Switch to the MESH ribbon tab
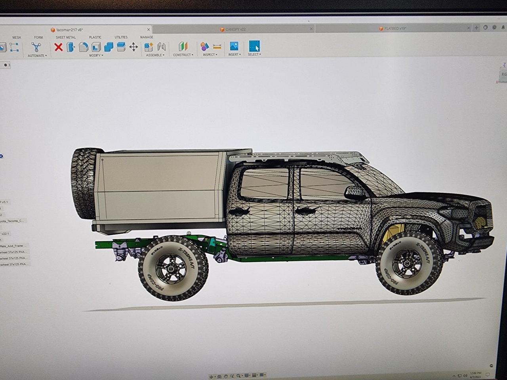The height and width of the screenshot is (380, 507). pyautogui.click(x=16, y=38)
